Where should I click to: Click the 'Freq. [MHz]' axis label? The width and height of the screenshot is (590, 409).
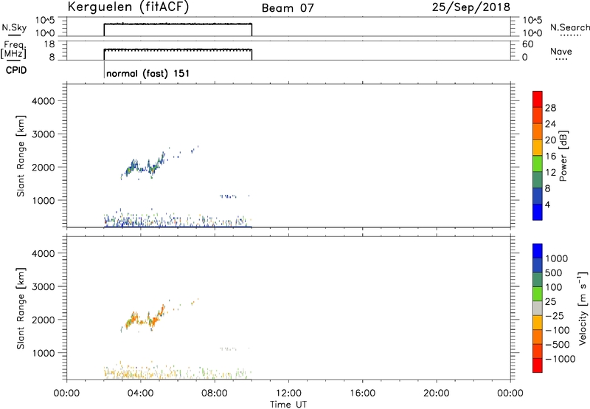[14, 50]
